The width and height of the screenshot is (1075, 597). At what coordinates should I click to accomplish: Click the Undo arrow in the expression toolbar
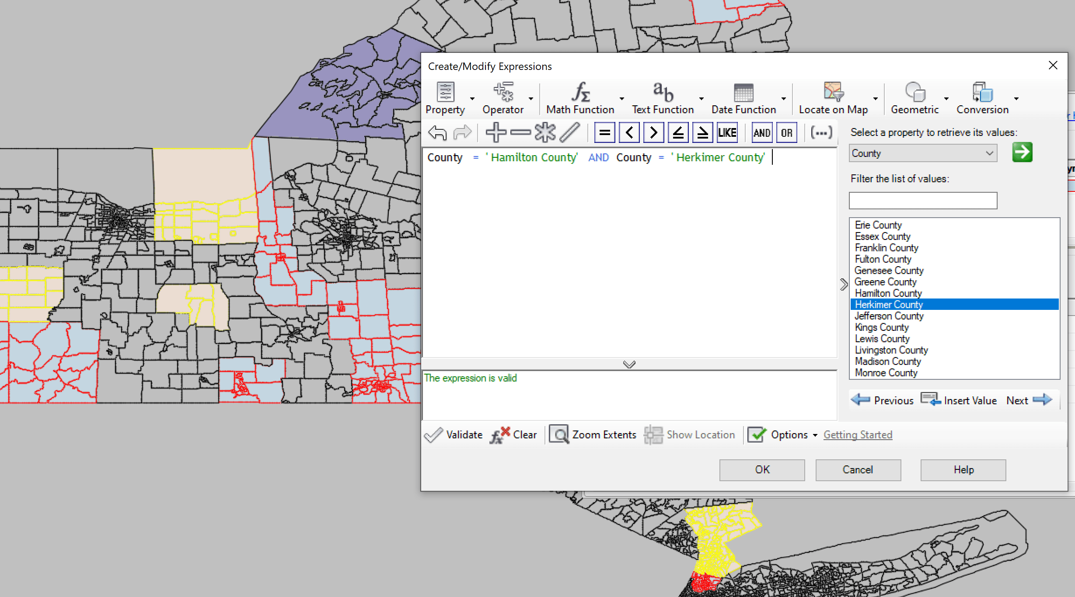point(436,132)
